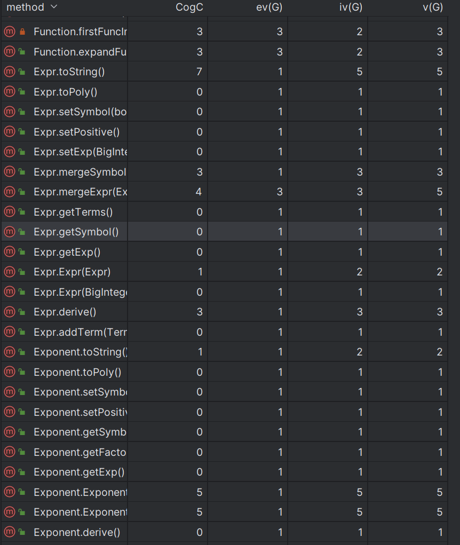Select the Expr.mergeExpr method row
This screenshot has width=460, height=545.
coord(224,192)
